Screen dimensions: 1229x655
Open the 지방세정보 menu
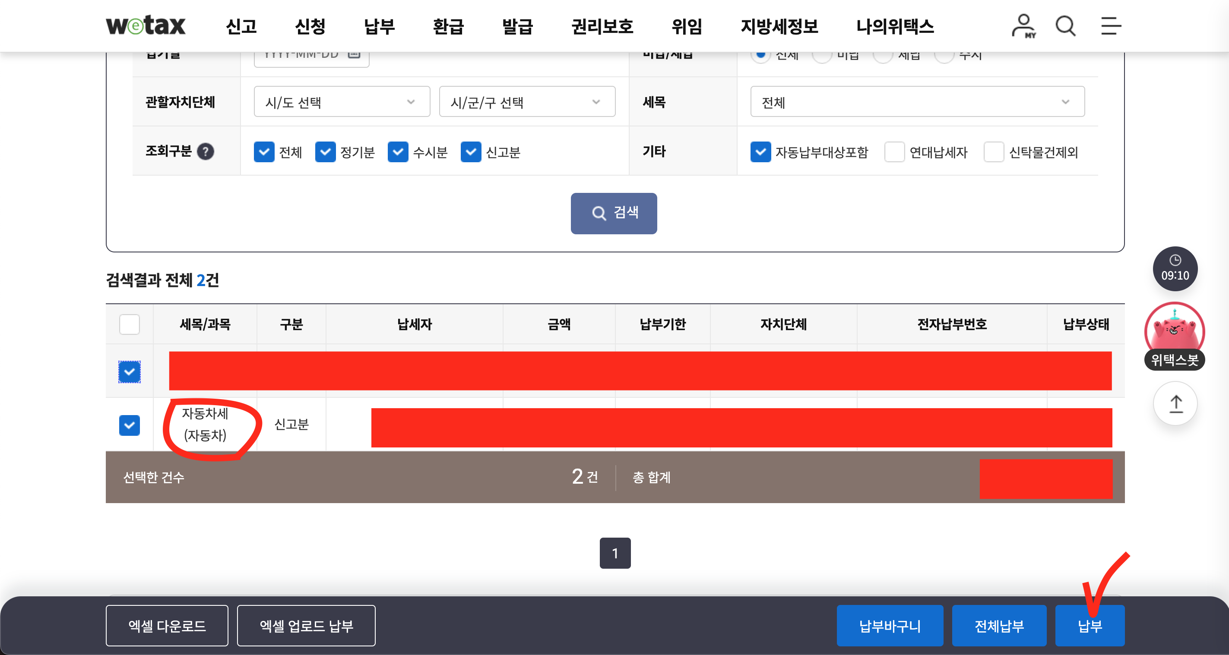[x=779, y=26]
